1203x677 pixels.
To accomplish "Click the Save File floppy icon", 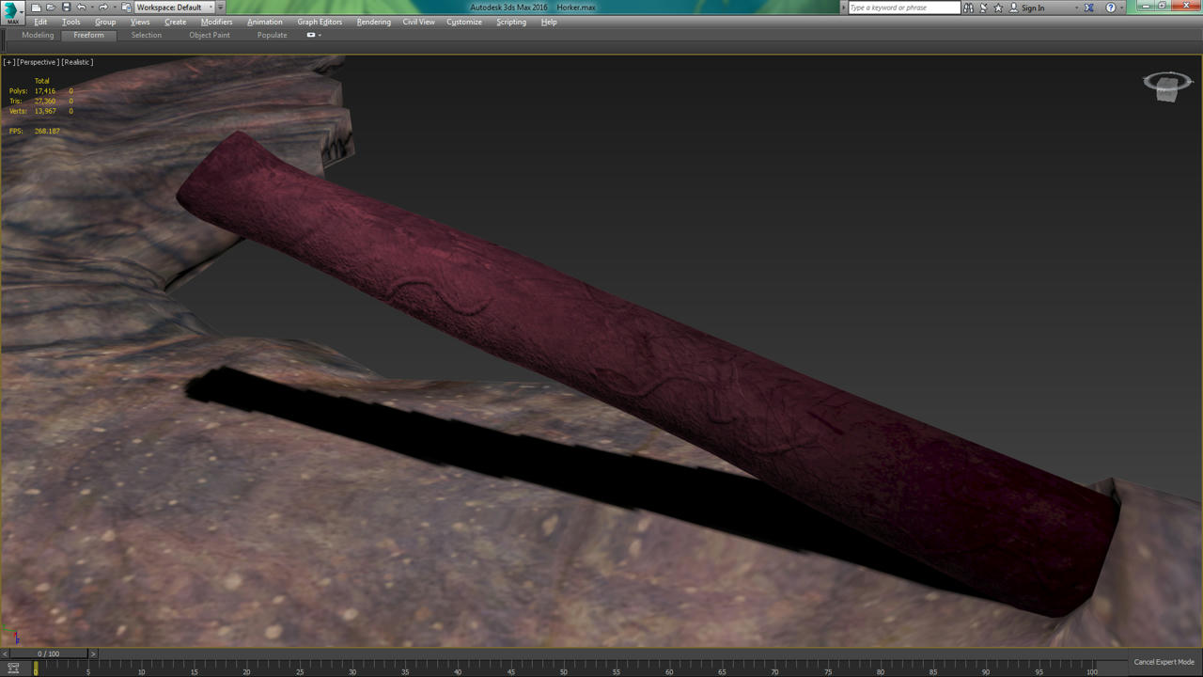I will pyautogui.click(x=66, y=8).
